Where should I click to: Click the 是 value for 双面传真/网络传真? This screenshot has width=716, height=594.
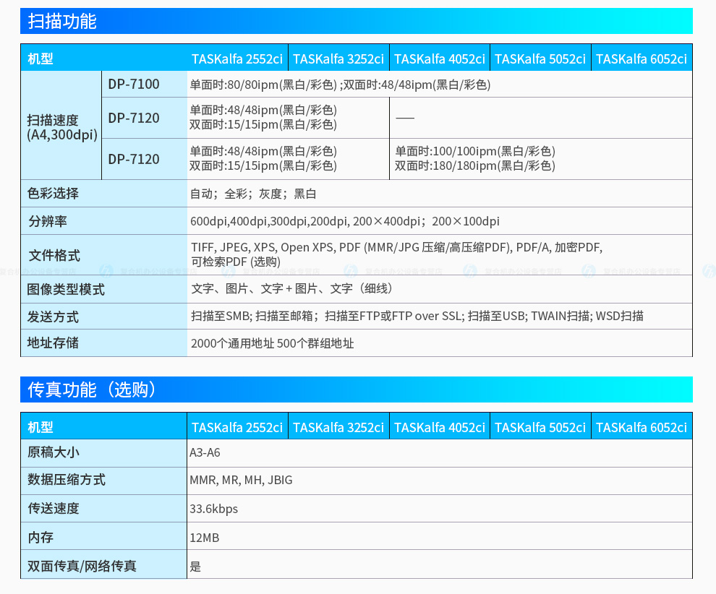[195, 567]
